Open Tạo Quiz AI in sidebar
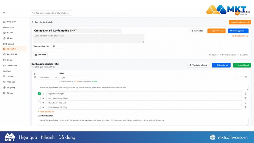The height and width of the screenshot is (143, 254). click(x=12, y=54)
